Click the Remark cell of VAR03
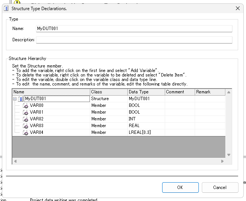 [210, 126]
